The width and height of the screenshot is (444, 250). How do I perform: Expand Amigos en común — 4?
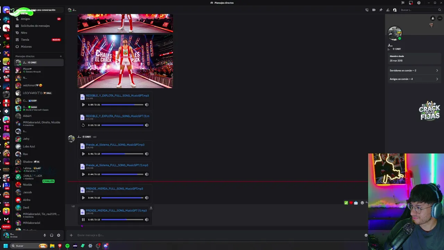click(414, 79)
